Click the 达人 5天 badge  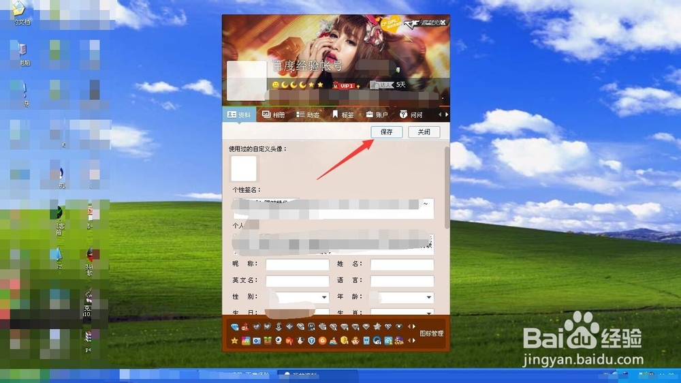tap(387, 85)
